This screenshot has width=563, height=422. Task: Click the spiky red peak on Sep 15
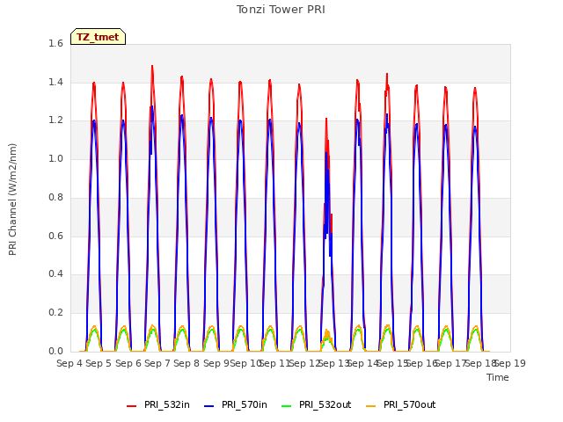click(x=387, y=76)
